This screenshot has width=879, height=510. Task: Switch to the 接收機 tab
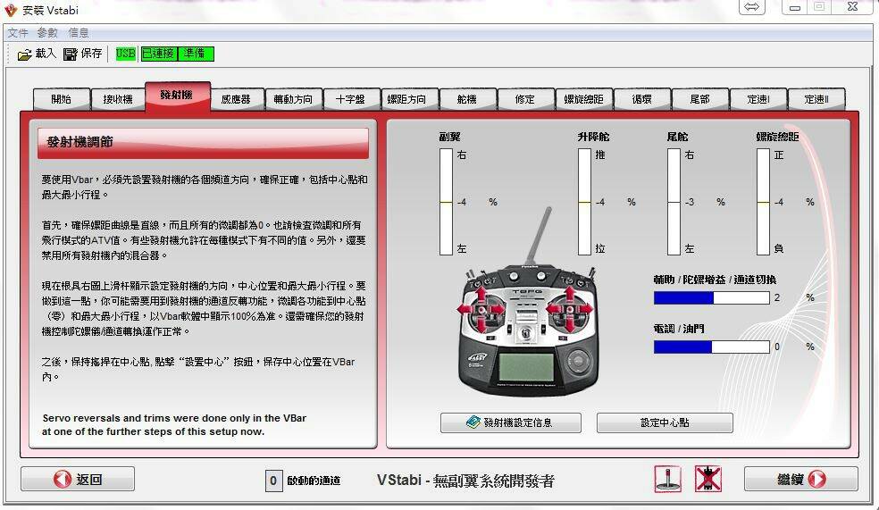[118, 99]
